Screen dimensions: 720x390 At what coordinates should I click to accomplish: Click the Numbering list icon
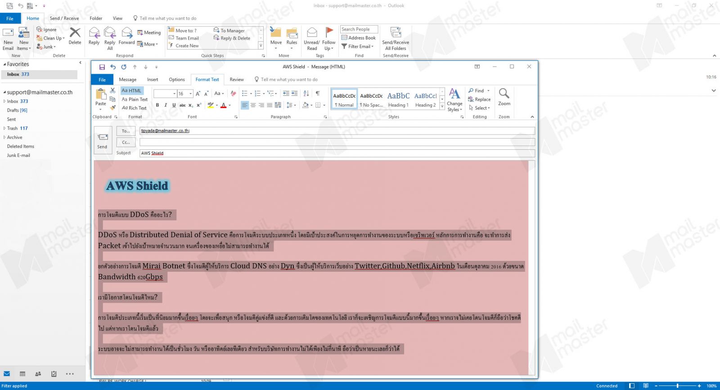click(x=257, y=94)
